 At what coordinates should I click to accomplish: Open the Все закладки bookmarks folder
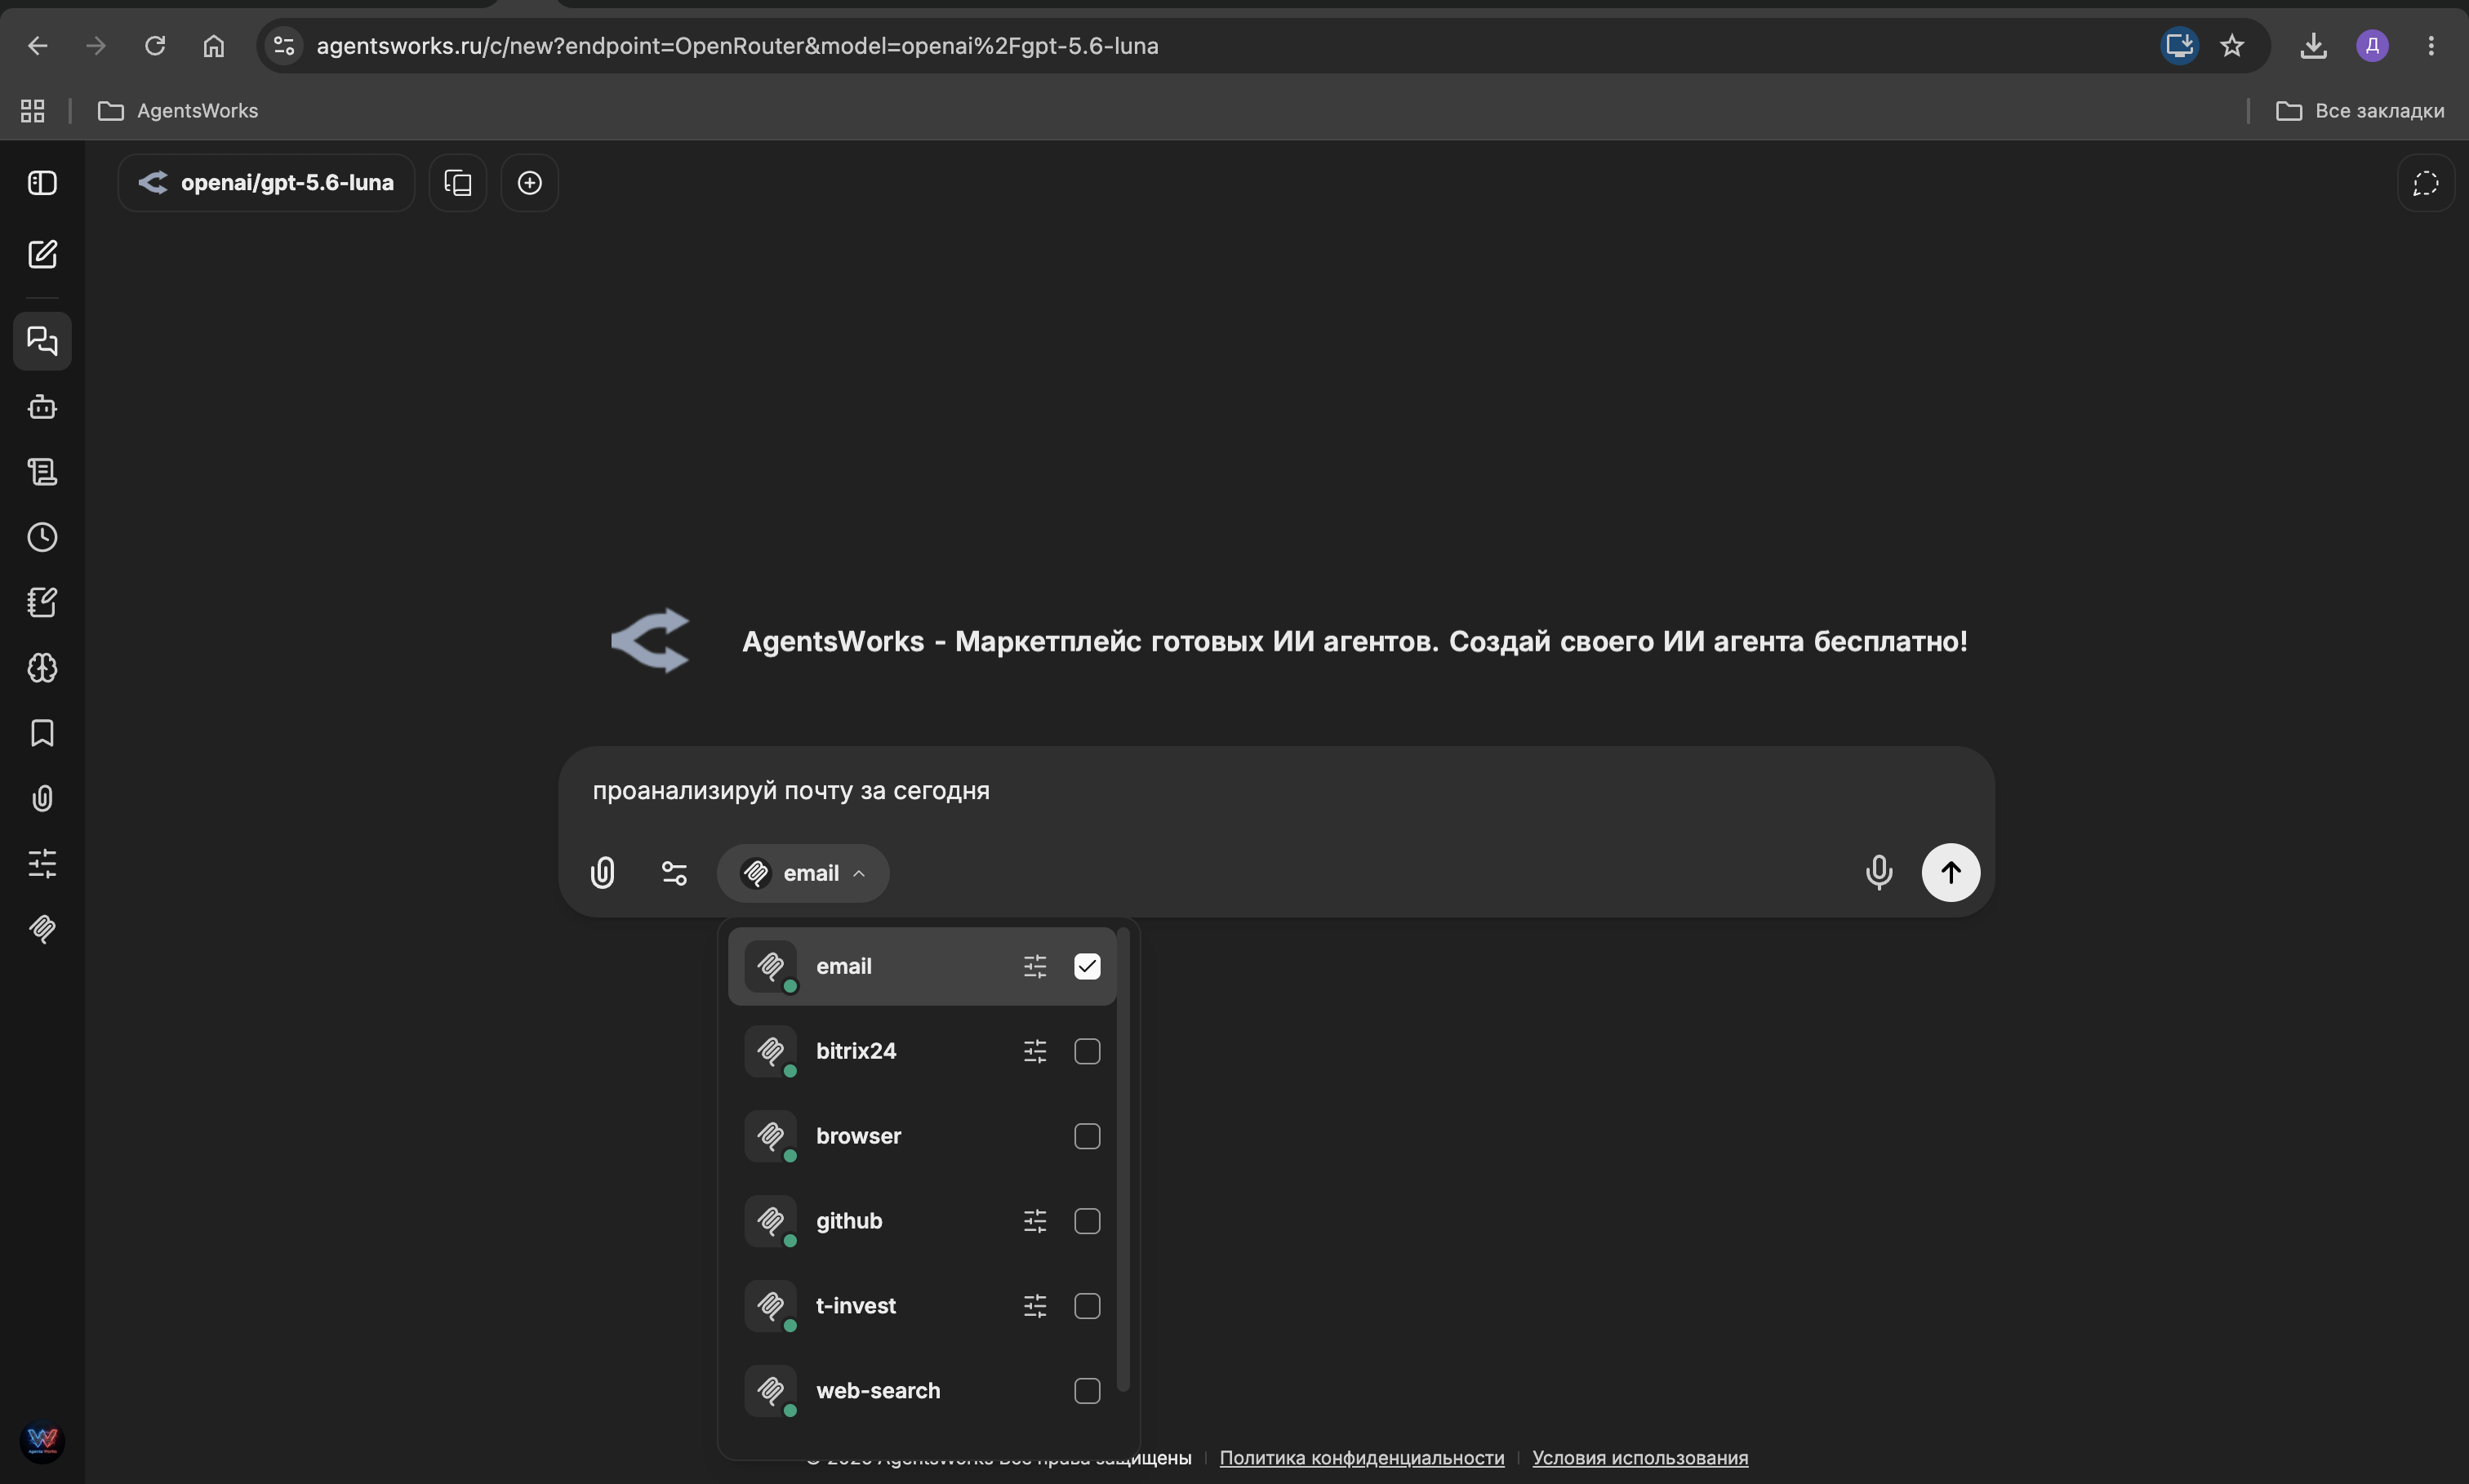click(x=2360, y=111)
